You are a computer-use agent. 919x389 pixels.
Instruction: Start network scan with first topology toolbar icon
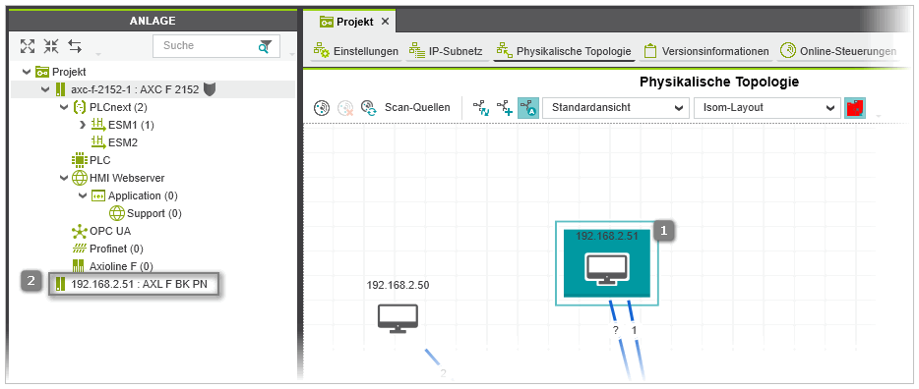[x=321, y=108]
